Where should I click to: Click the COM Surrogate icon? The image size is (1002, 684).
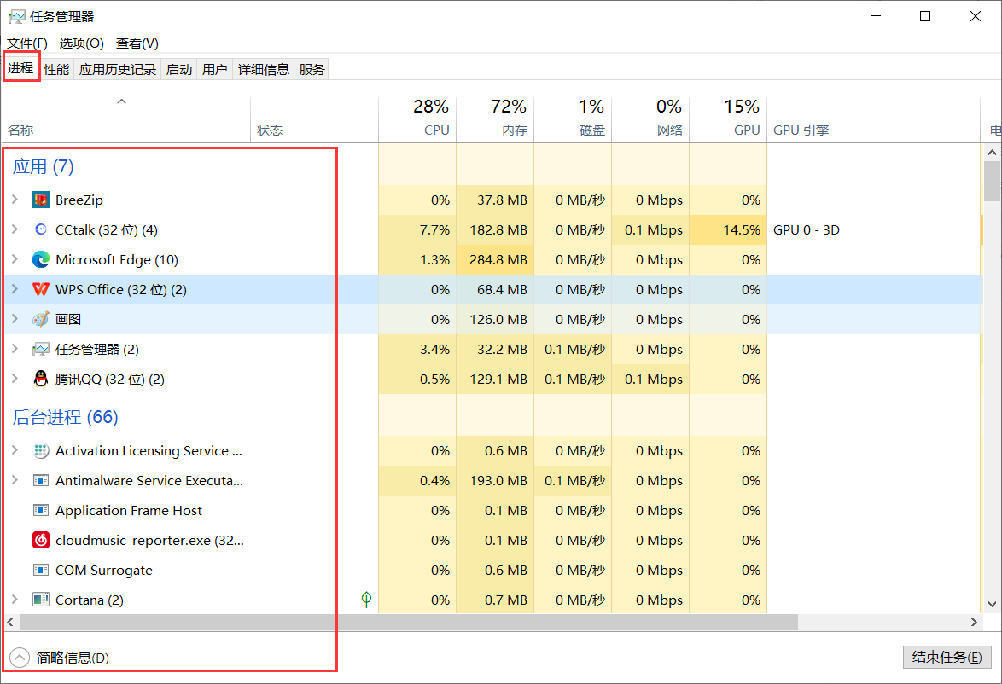(x=41, y=570)
